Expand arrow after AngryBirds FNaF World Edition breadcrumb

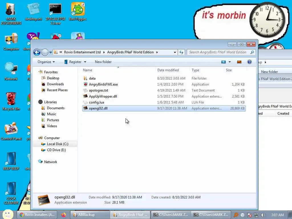pos(157,52)
